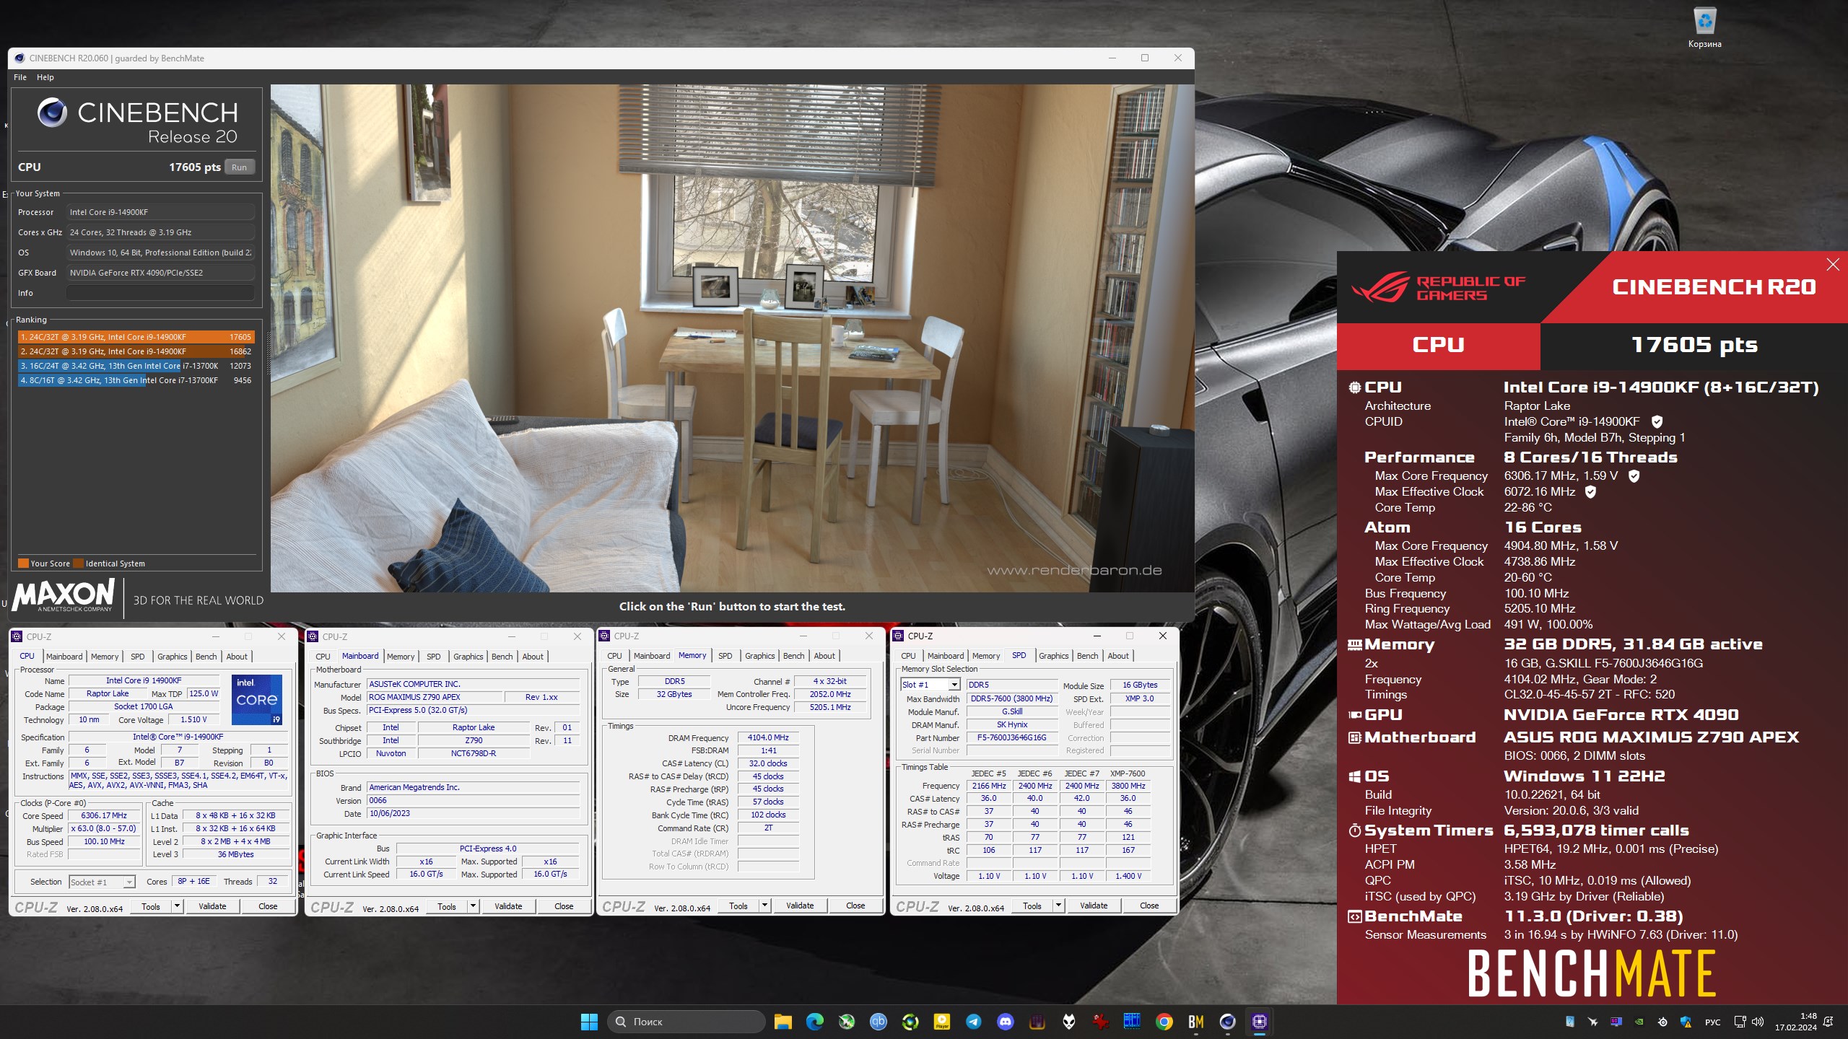Viewport: 1848px width, 1039px height.
Task: Expand Tools arrow in CPU-Z processor window
Action: click(177, 906)
